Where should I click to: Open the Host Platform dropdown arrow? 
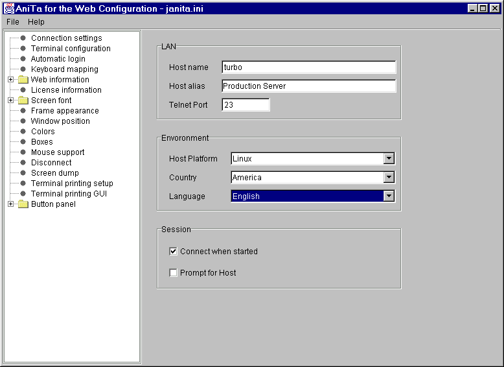389,158
